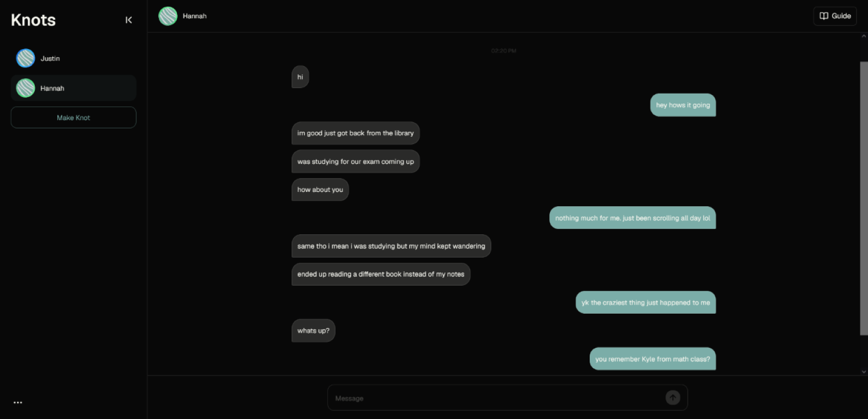Click Hannah's avatar in the sidebar list
This screenshot has width=868, height=419.
(25, 88)
